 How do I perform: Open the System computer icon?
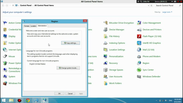(x=5, y=77)
